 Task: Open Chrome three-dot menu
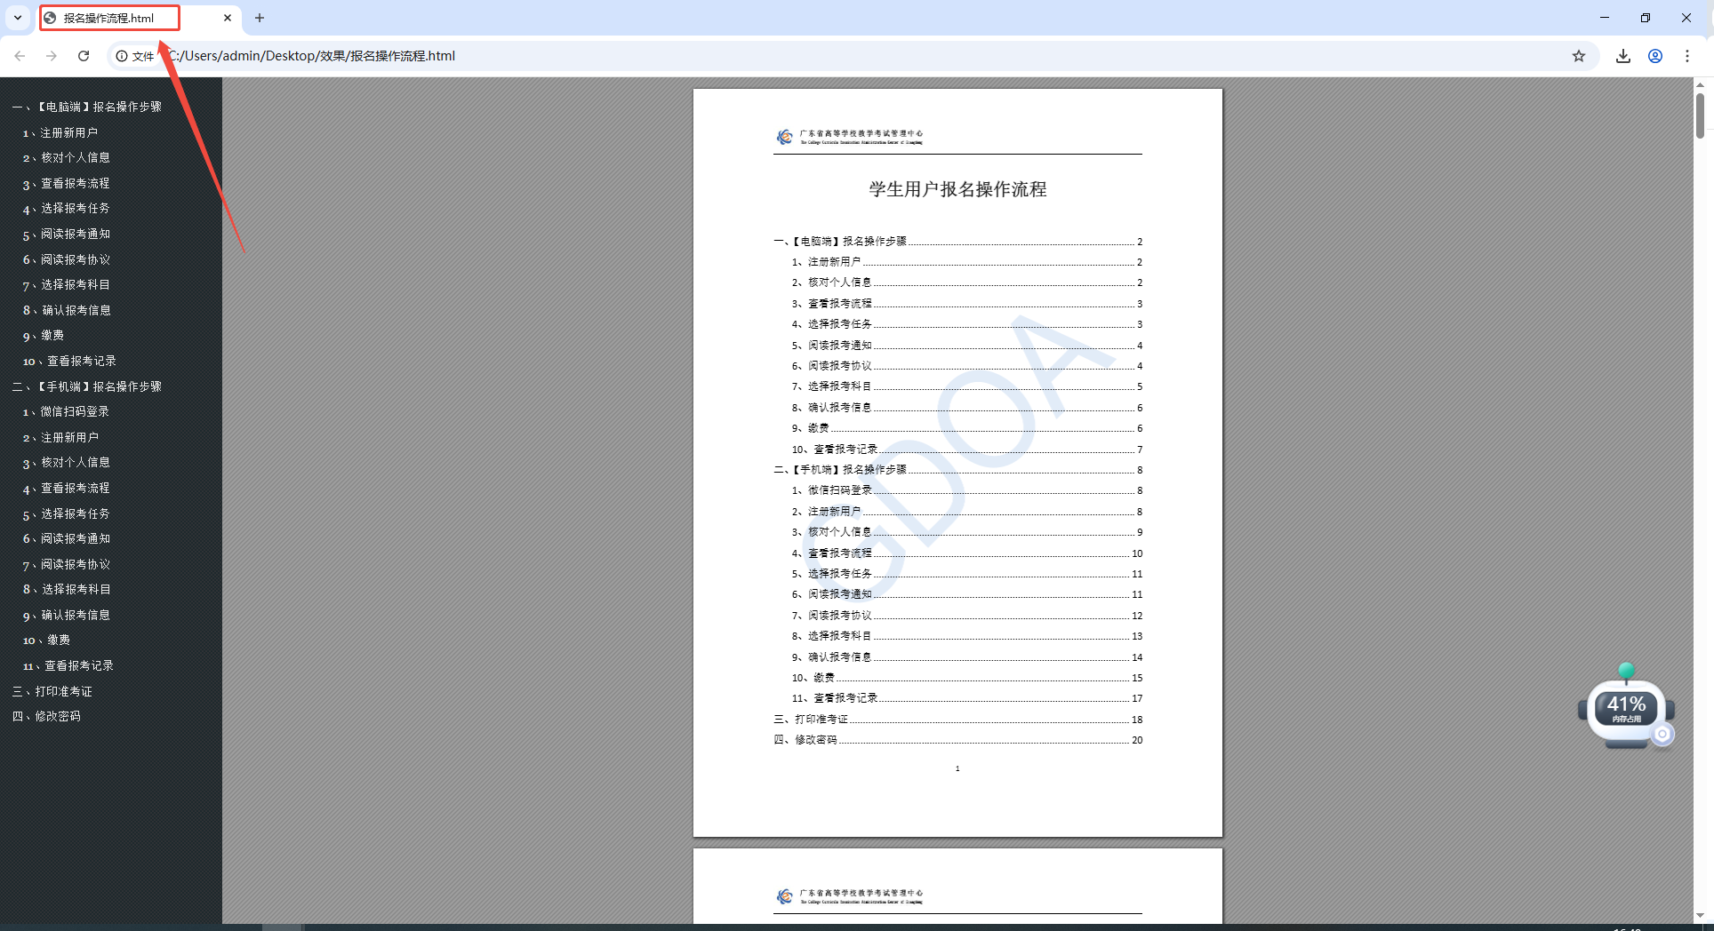tap(1687, 56)
